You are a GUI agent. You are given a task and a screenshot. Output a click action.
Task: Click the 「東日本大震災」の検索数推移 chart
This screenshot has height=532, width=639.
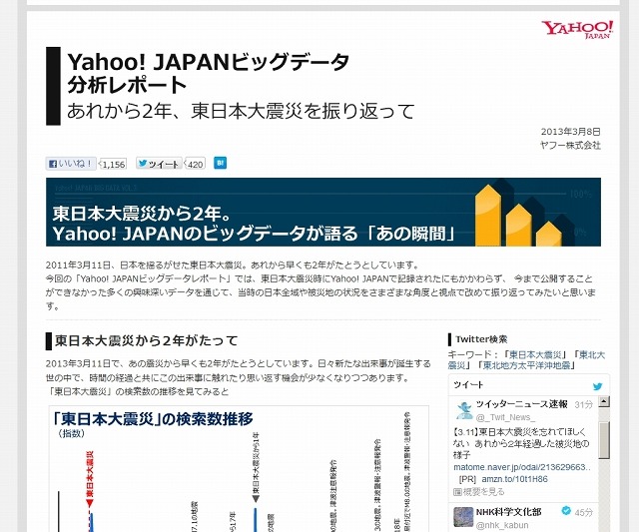point(239,468)
